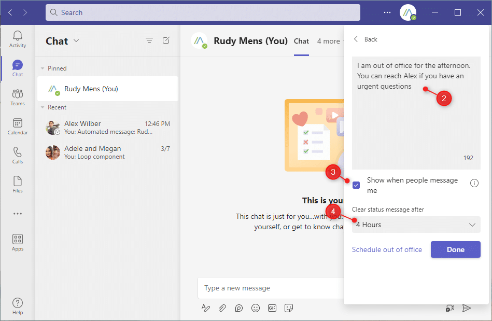Open the sticker picker
The height and width of the screenshot is (321, 492).
coord(289,308)
